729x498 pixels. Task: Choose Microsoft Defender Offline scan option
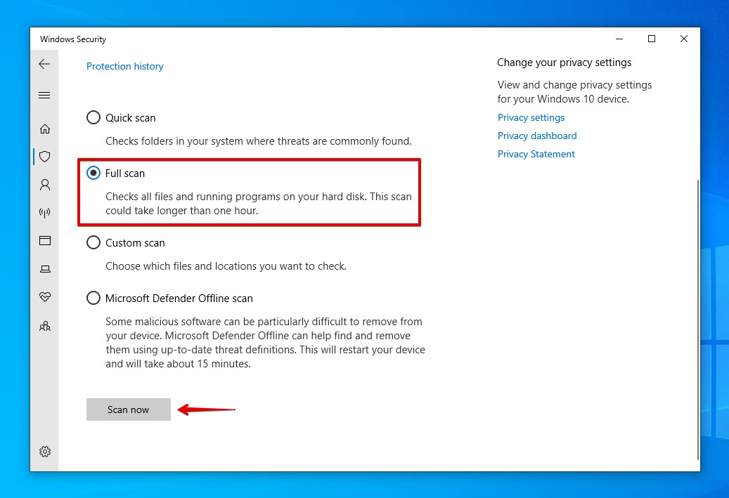pos(93,297)
